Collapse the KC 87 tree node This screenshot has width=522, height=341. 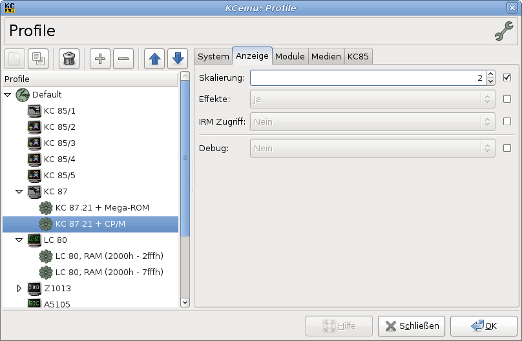click(19, 192)
